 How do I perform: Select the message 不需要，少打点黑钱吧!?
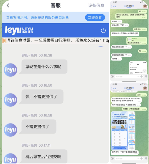pyautogui.click(x=134, y=109)
